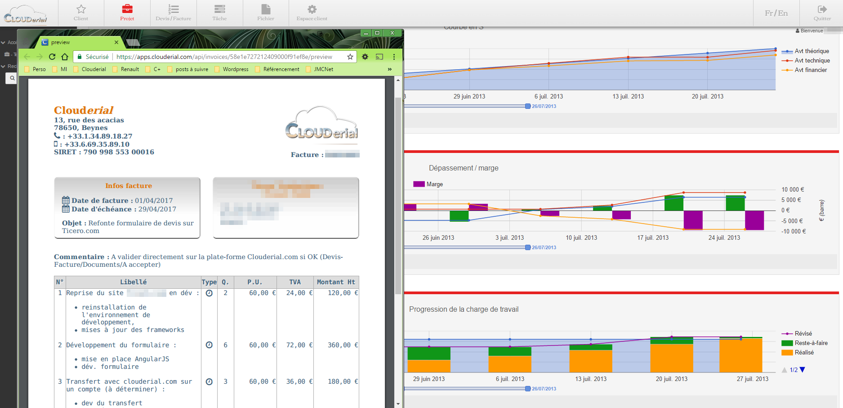
Task: Click the Sécurisé padlock indicator
Action: tap(93, 57)
